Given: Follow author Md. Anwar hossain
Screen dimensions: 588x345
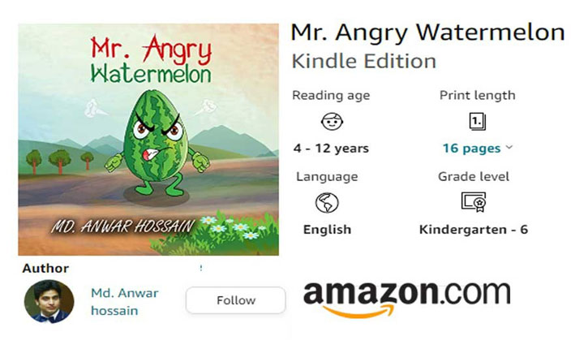Looking at the screenshot, I should (x=235, y=300).
